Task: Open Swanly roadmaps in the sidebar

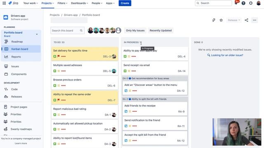Action: pos(21,129)
